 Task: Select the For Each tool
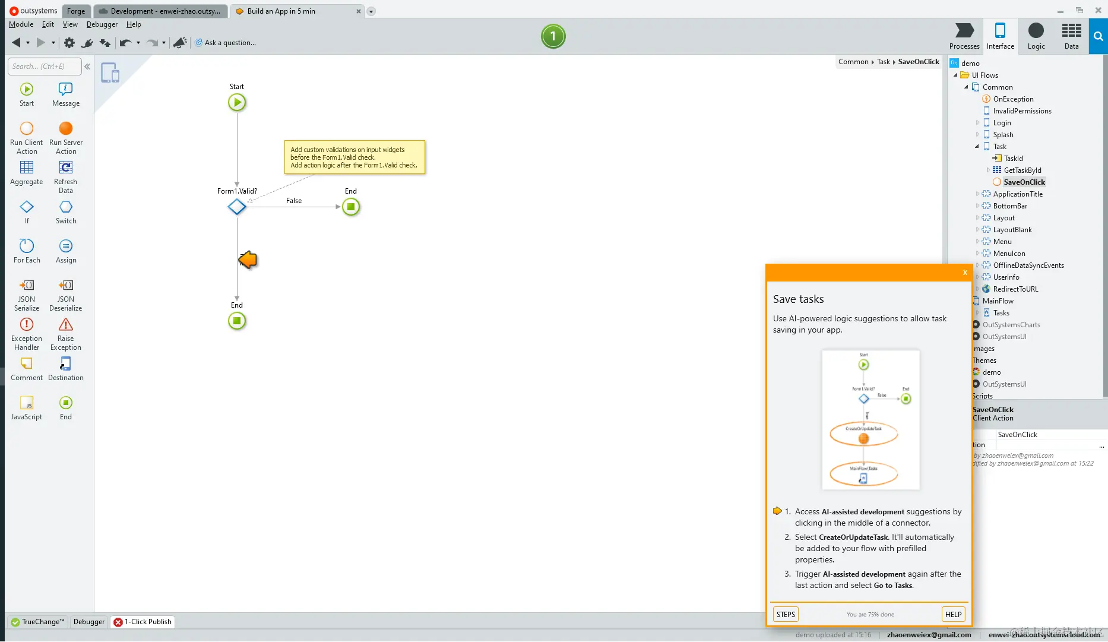coord(27,251)
